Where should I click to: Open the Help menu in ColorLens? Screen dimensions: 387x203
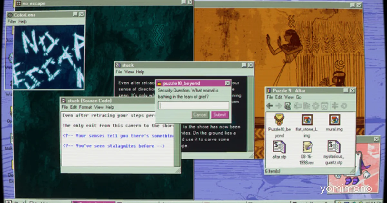pyautogui.click(x=22, y=22)
